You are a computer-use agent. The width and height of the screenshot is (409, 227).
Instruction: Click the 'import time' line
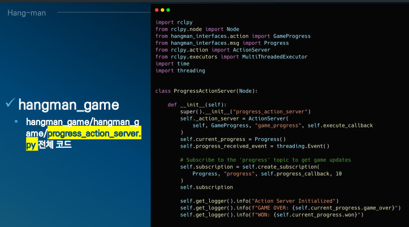click(x=173, y=63)
